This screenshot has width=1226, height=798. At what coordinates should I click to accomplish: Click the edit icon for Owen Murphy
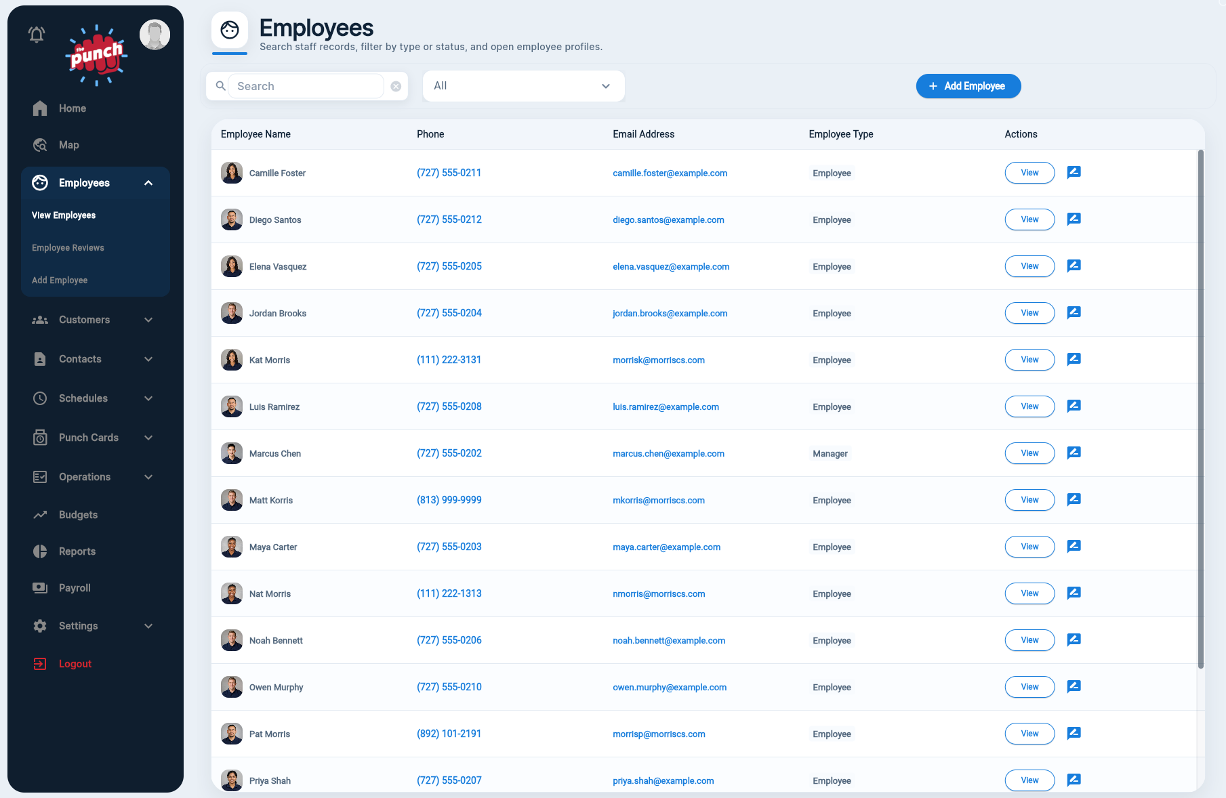1074,687
